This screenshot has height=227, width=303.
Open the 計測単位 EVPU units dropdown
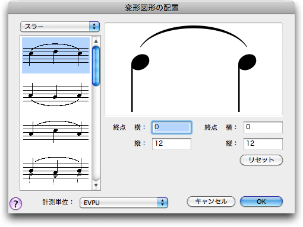[x=124, y=203]
